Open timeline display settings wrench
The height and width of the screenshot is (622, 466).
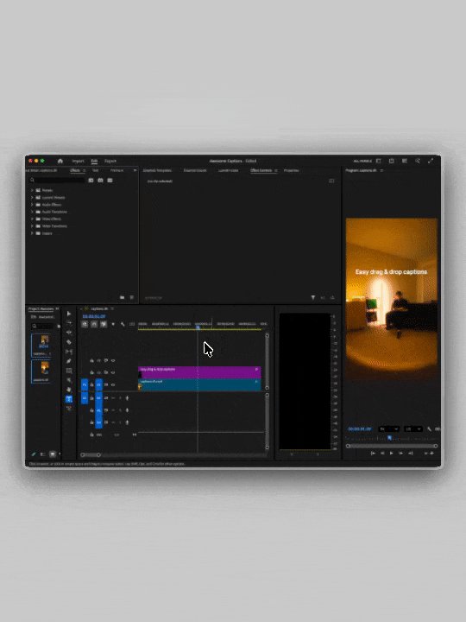[x=123, y=324]
